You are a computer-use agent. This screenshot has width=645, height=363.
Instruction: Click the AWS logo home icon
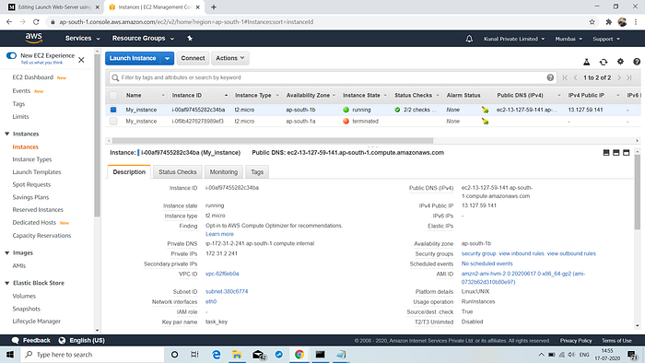click(x=34, y=38)
